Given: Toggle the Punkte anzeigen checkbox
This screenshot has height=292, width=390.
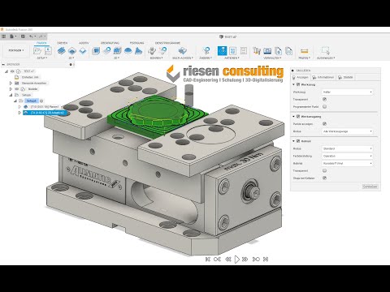Looking at the screenshot, I should tap(324, 124).
